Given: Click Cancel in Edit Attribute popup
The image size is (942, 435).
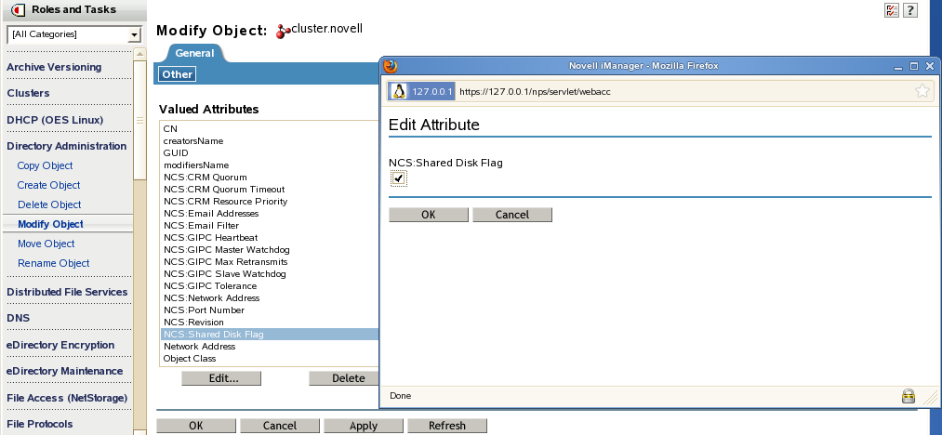Looking at the screenshot, I should (511, 215).
